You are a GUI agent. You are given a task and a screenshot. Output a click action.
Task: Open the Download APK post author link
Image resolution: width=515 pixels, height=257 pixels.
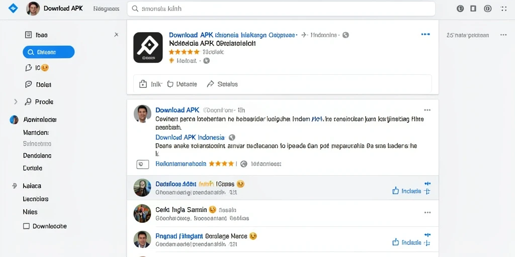point(178,110)
